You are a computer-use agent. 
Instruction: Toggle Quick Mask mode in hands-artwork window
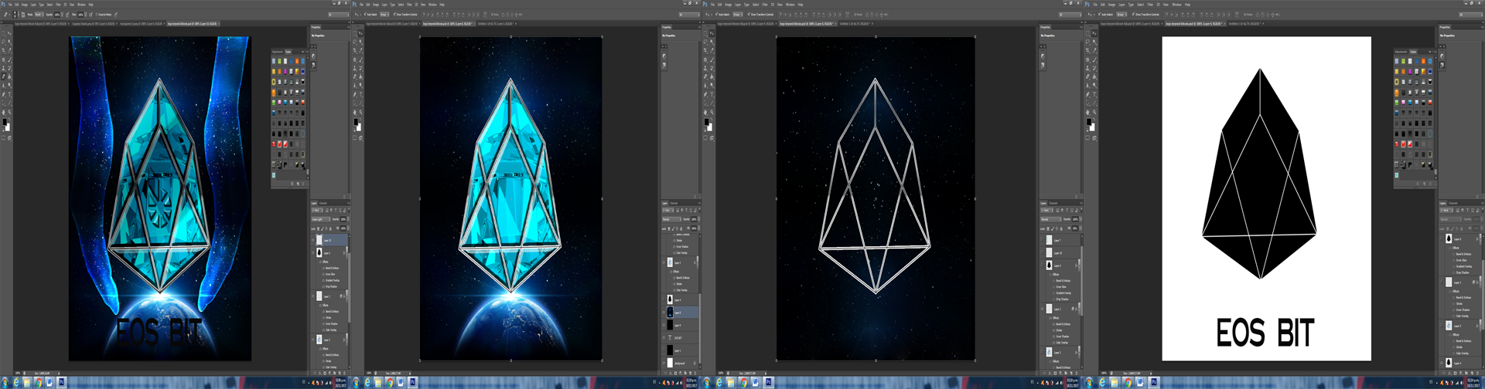coord(4,138)
